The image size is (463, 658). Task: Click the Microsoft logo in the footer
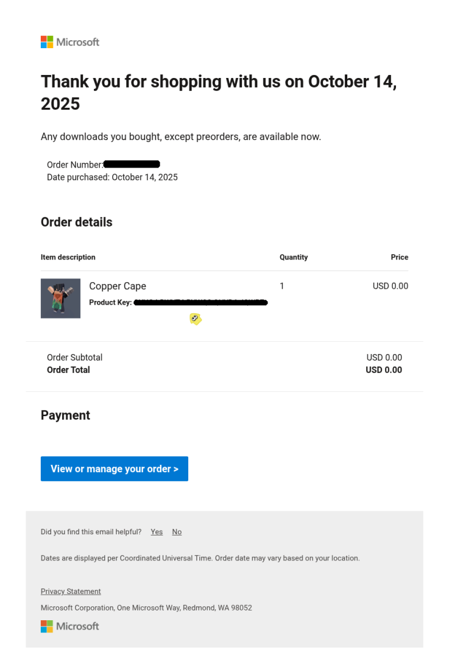(69, 626)
